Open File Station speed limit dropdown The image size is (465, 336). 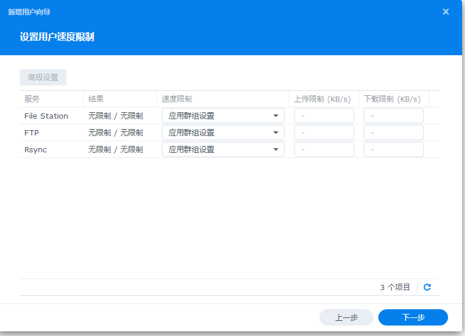pyautogui.click(x=223, y=116)
